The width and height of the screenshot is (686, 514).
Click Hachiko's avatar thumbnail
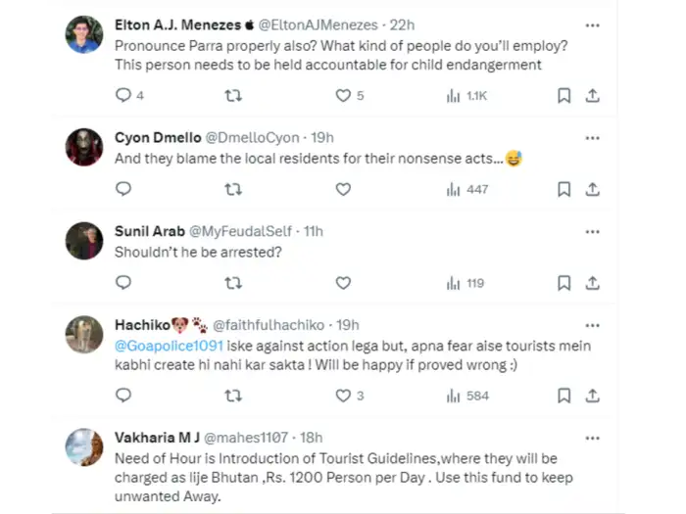pos(84,334)
